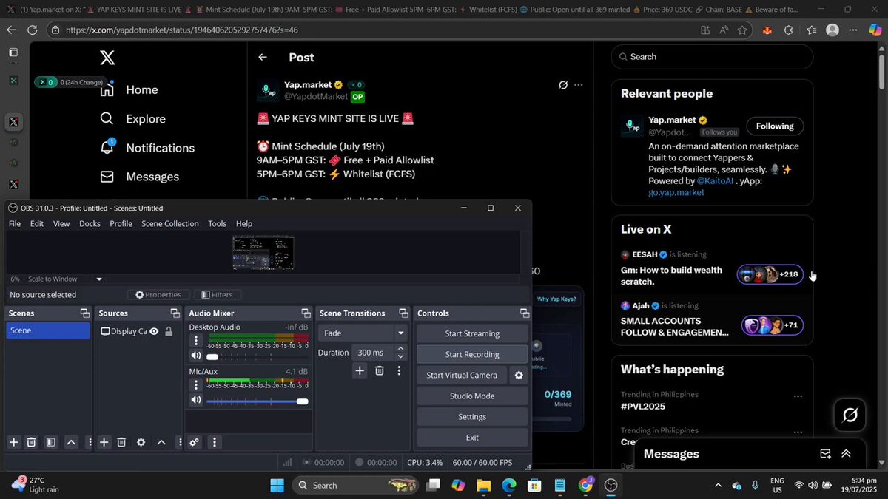Open OBS Tools menu
Screen dimensions: 888x499
218,223
